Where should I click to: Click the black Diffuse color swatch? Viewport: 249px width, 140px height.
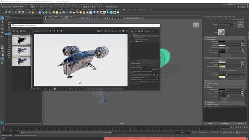point(222,42)
